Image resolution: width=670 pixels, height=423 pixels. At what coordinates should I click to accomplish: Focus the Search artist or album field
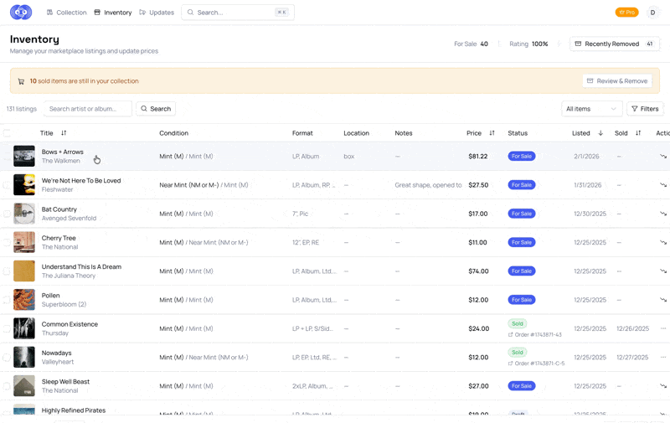point(88,109)
